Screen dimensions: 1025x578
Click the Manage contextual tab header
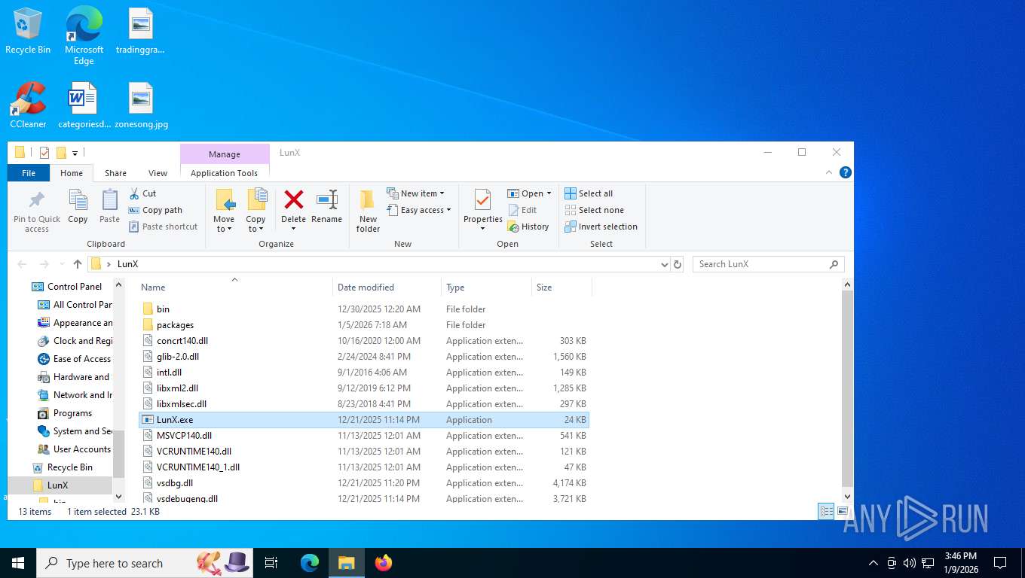225,154
